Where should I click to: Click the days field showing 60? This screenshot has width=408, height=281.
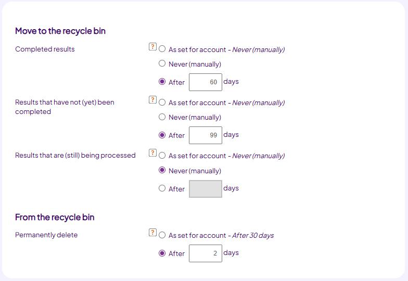pos(206,82)
